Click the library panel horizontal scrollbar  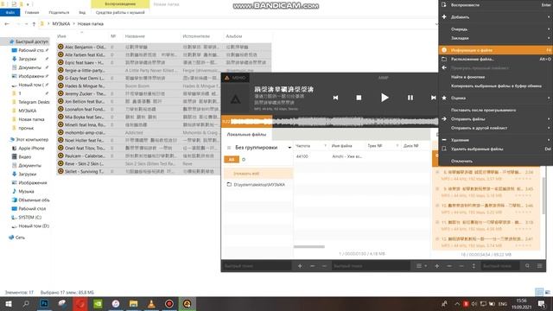(309, 247)
